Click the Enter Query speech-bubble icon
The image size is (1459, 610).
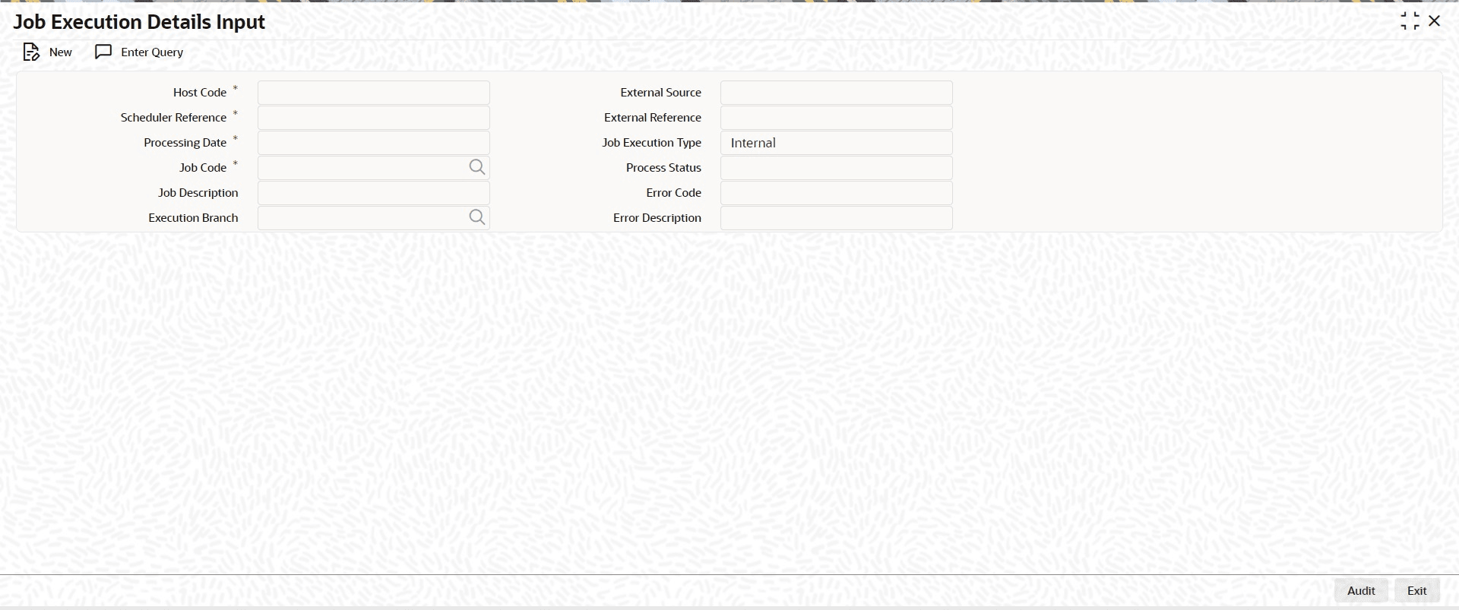click(x=103, y=52)
